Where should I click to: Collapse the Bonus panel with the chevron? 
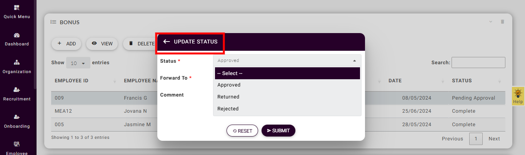[491, 22]
